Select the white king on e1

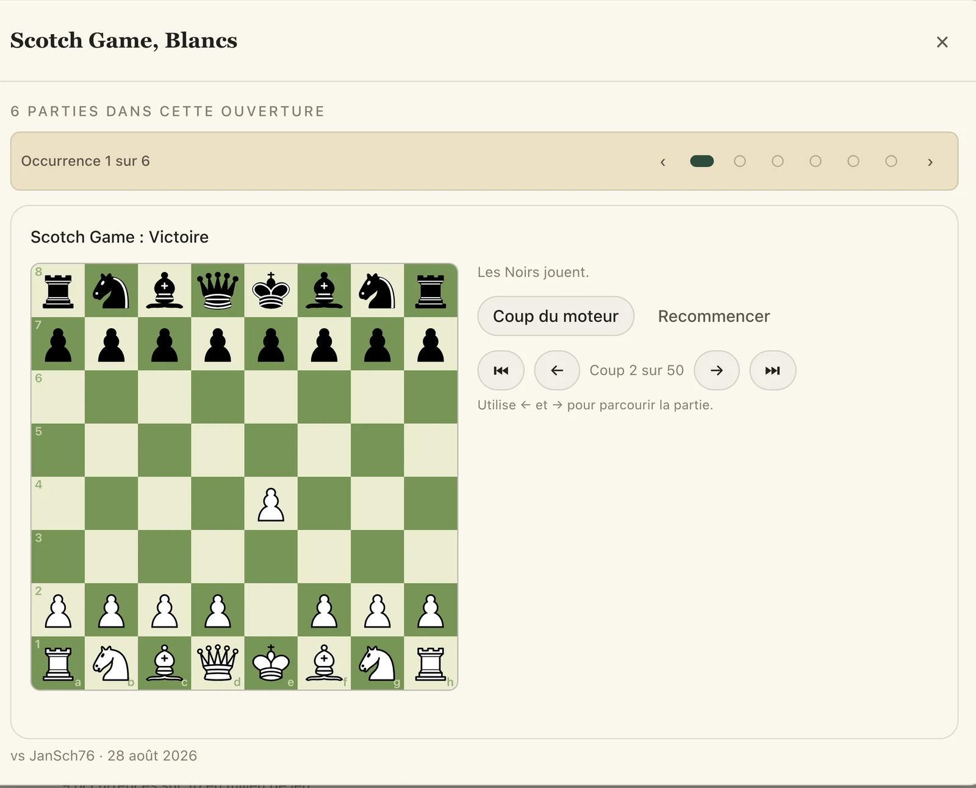coord(271,663)
